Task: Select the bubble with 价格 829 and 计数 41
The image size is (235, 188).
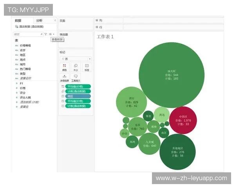Action: 132,102
